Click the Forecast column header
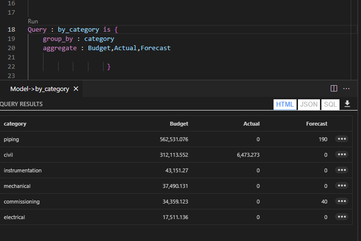Viewport: 361px width, 241px height. coord(317,124)
